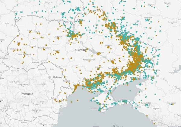Screen dimensions: 181x127
Task: Click the Sevastopol city label
Action: tap(95, 108)
